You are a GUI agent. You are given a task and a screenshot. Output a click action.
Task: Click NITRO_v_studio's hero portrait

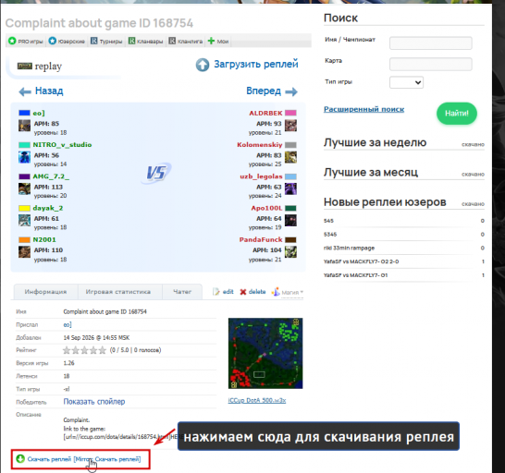pos(24,157)
